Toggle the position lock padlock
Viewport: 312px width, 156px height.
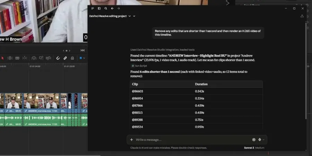click(x=72, y=58)
